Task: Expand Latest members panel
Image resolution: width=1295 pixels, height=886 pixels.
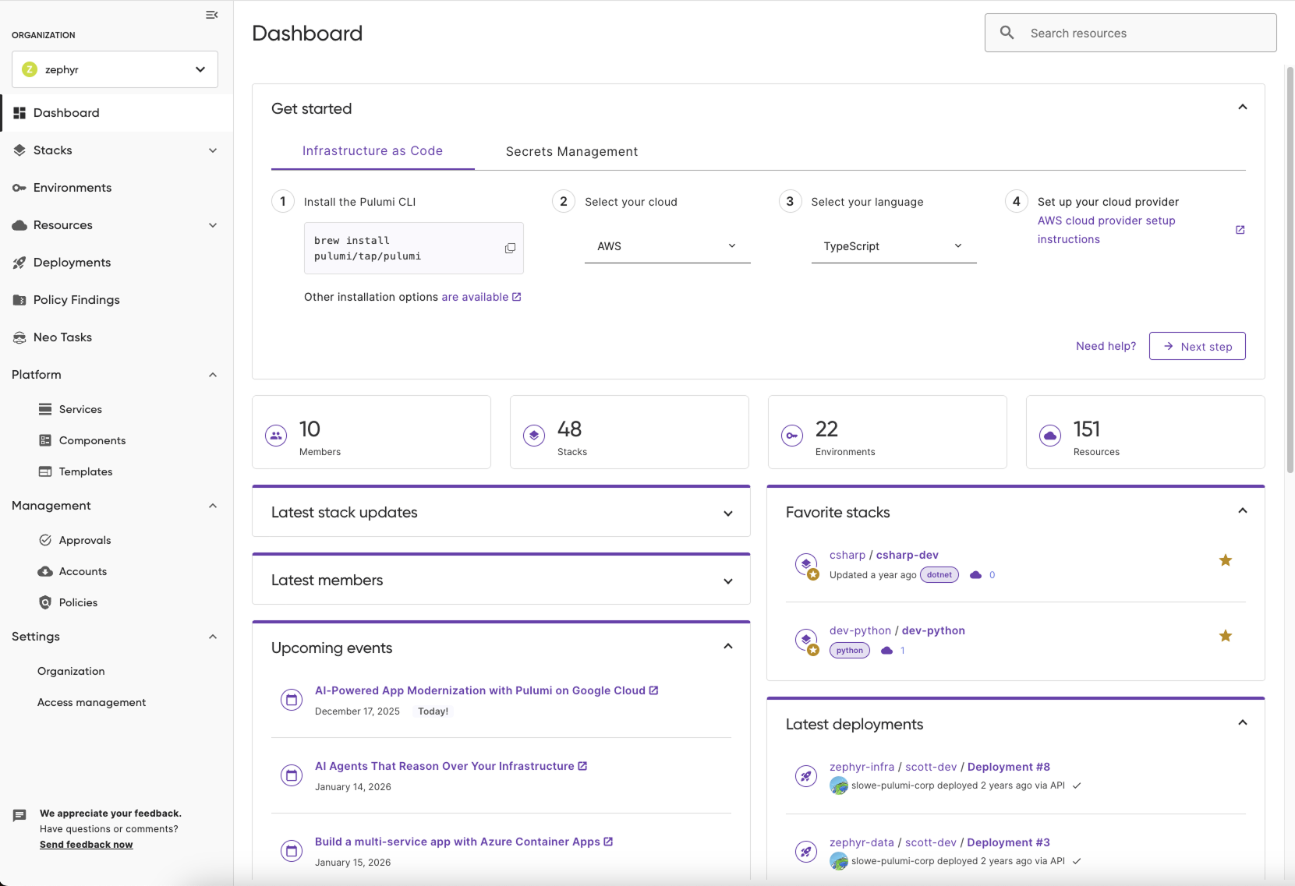Action: tap(728, 581)
